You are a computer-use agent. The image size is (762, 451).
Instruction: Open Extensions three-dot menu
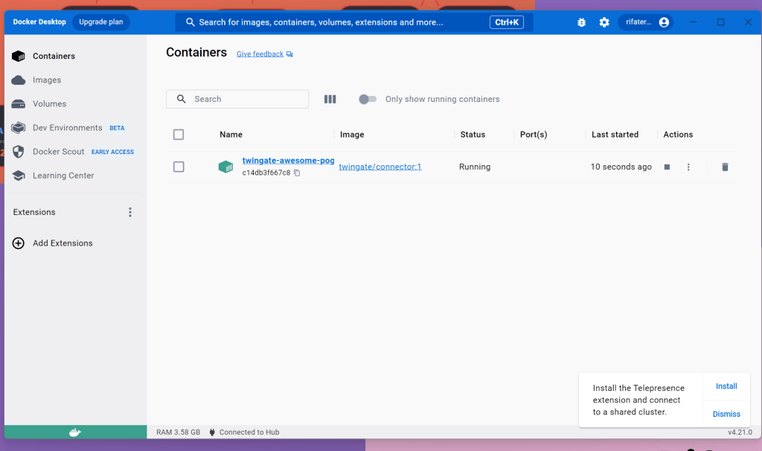tap(129, 212)
